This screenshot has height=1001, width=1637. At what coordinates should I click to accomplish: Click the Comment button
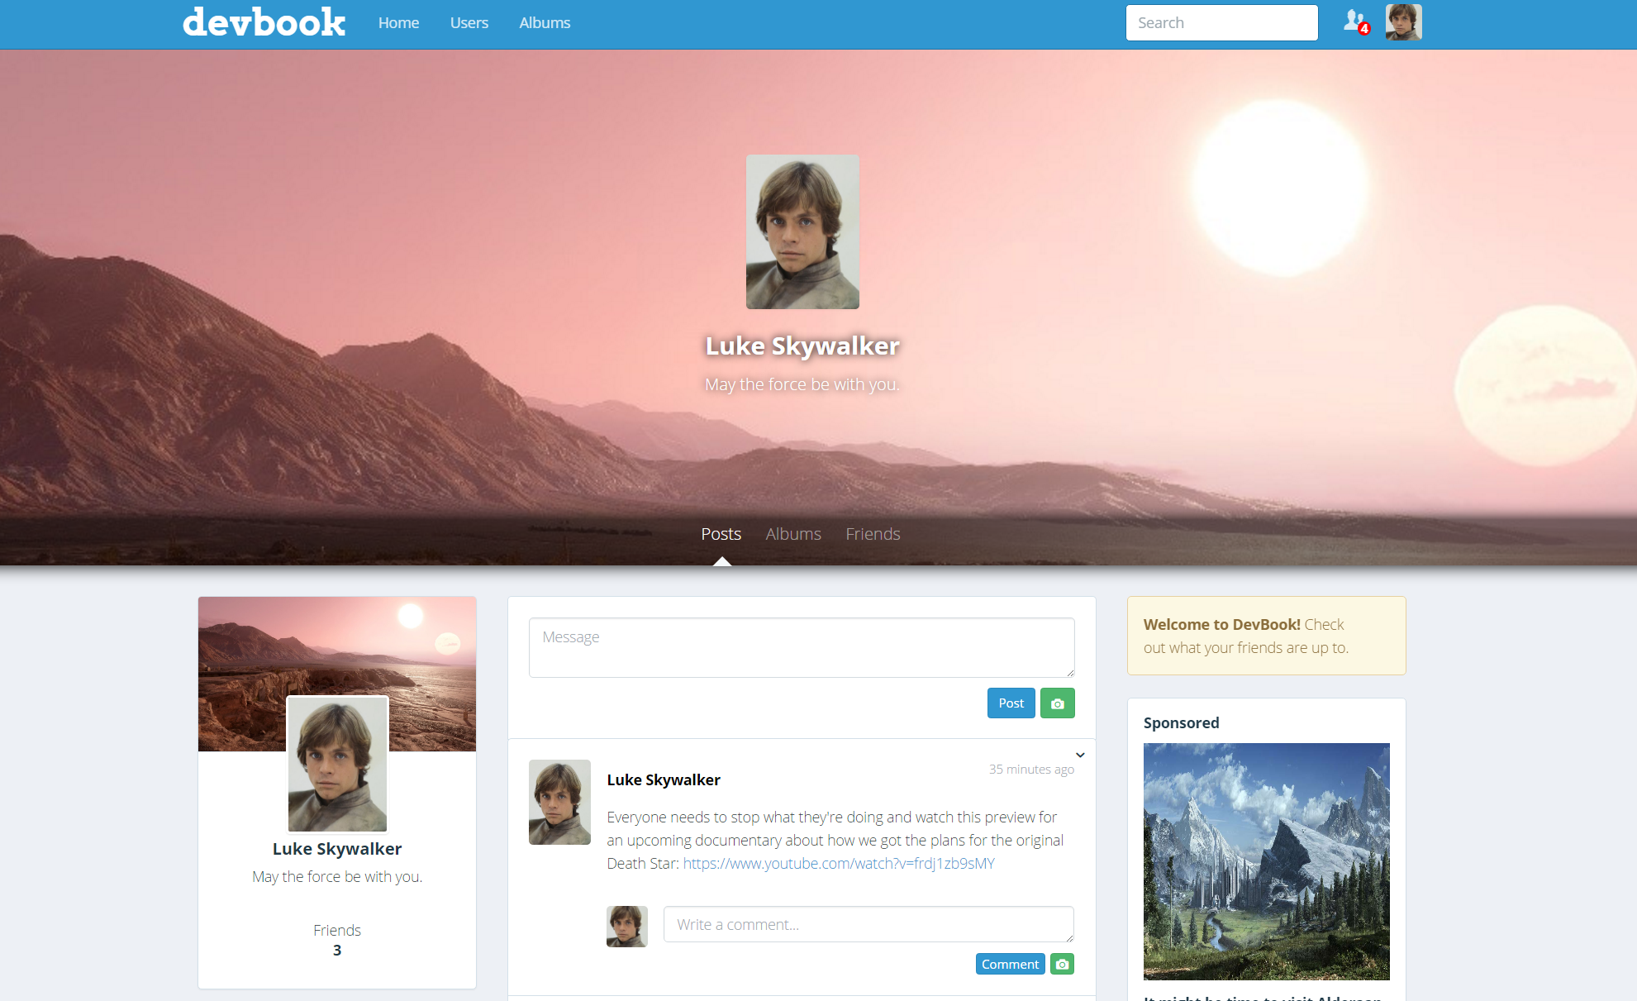(x=1010, y=965)
